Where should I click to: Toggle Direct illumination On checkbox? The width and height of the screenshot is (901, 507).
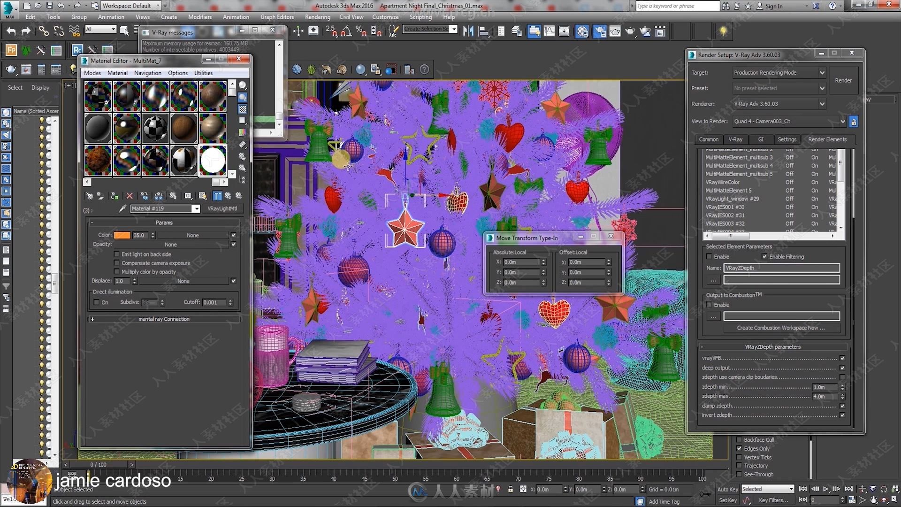[x=97, y=302]
